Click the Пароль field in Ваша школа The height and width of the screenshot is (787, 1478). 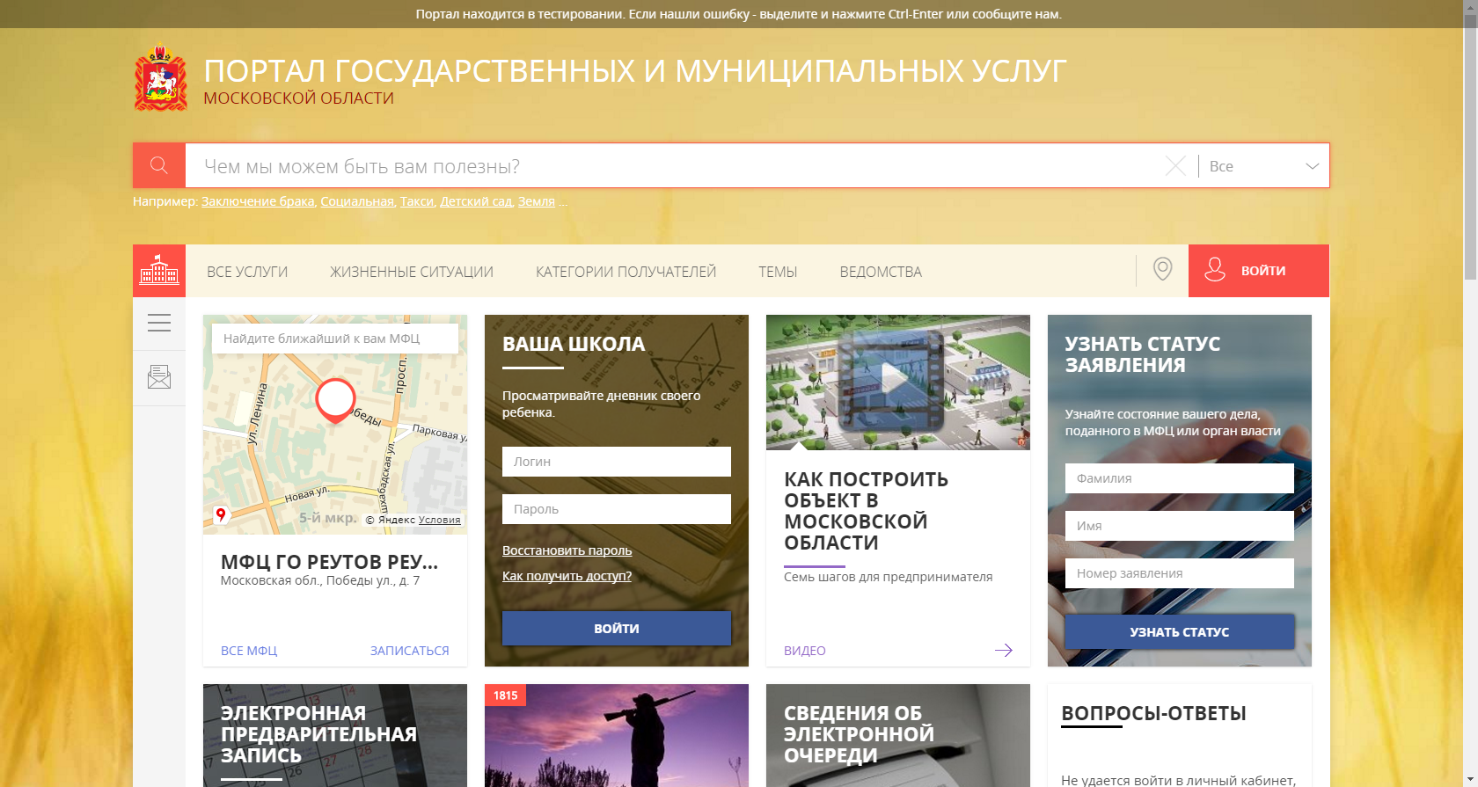pyautogui.click(x=617, y=509)
